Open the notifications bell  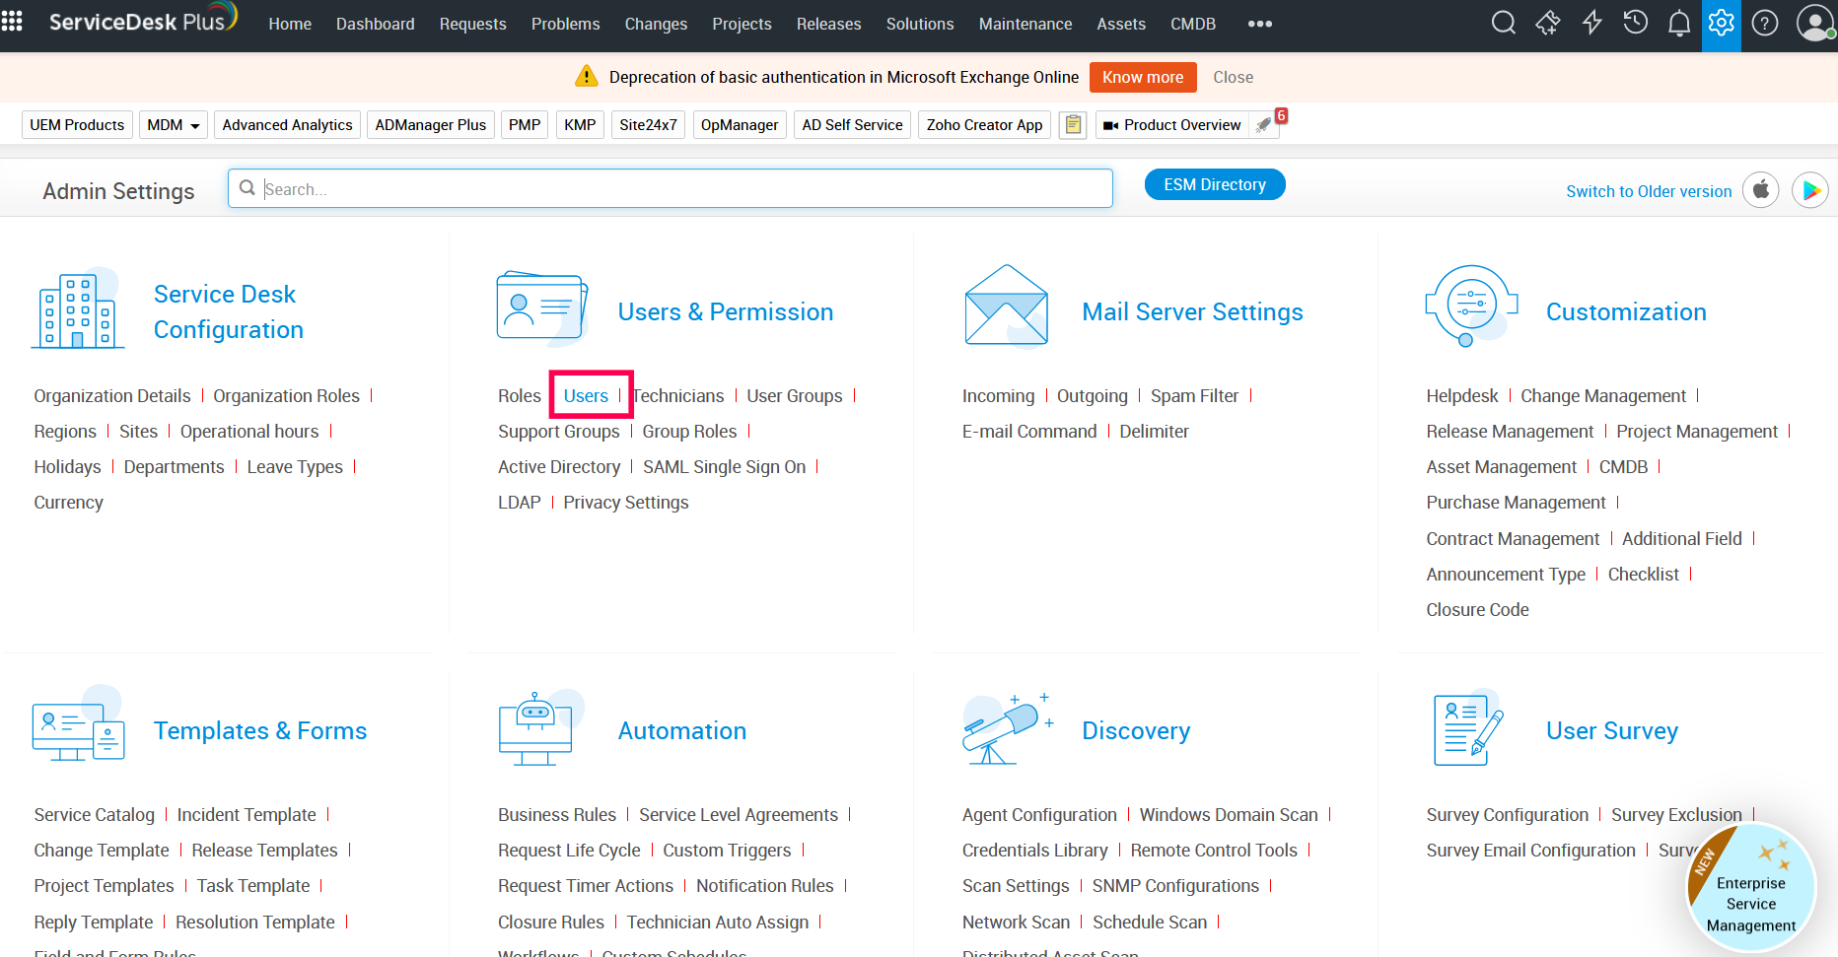[1678, 23]
